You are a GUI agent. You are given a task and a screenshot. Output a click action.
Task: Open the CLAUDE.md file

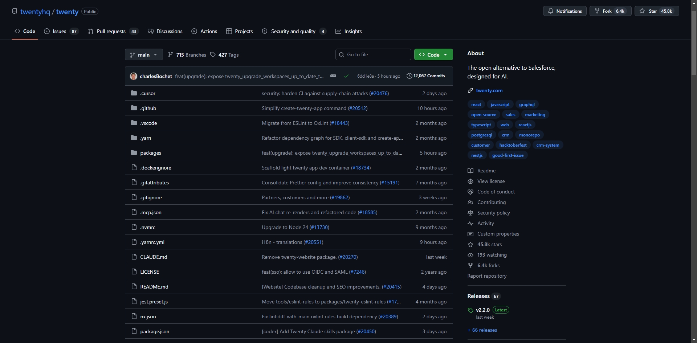154,257
